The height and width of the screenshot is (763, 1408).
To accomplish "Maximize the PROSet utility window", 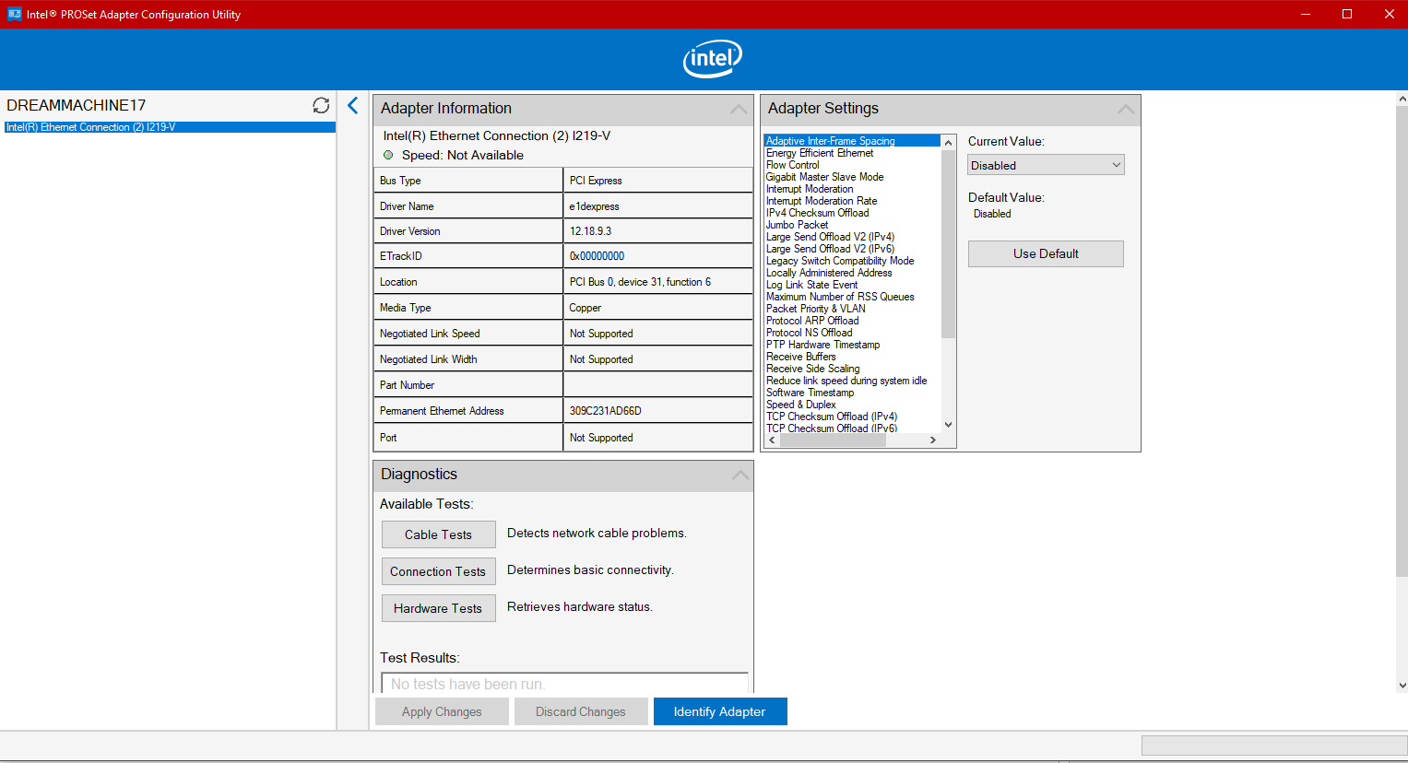I will pyautogui.click(x=1347, y=14).
